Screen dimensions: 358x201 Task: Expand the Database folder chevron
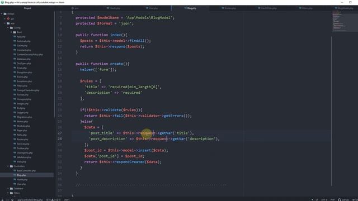coord(8,189)
